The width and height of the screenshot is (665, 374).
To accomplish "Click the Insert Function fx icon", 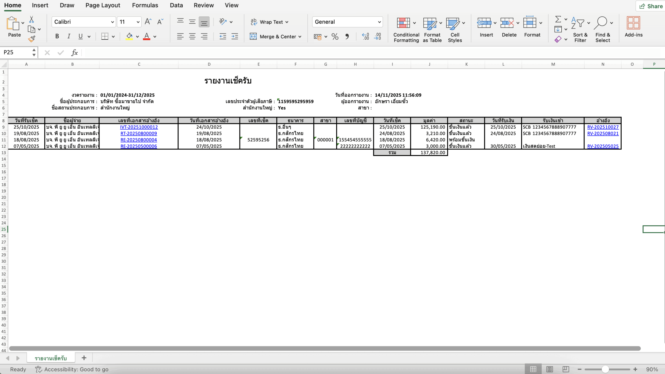I will coord(74,53).
